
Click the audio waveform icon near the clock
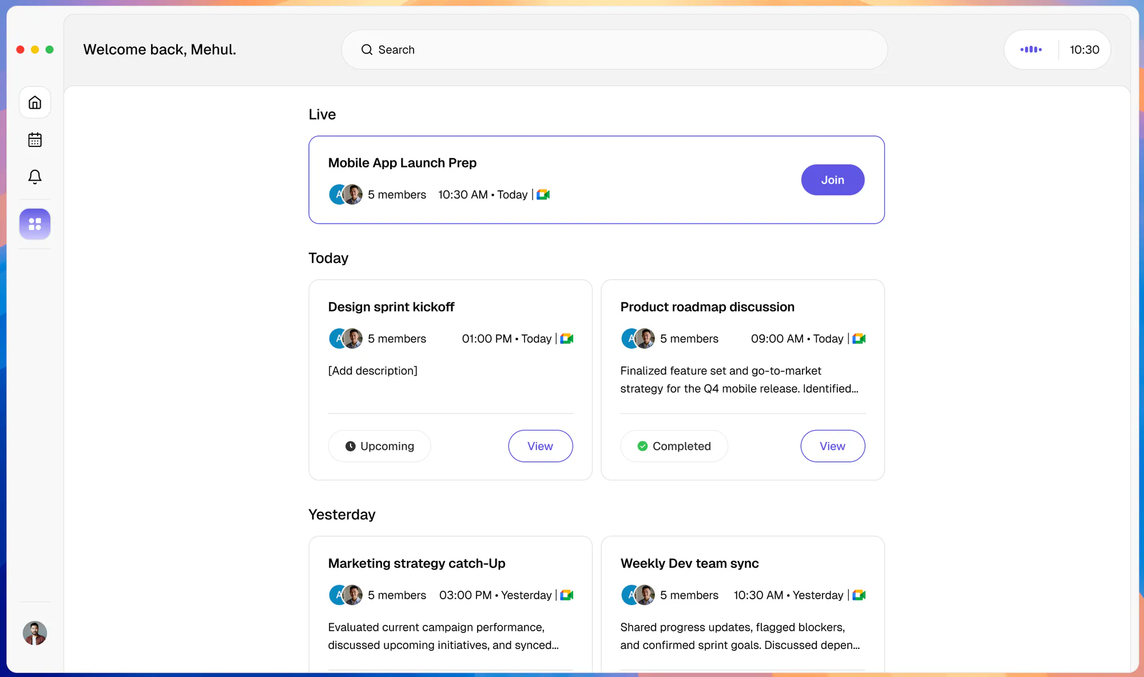pos(1031,50)
